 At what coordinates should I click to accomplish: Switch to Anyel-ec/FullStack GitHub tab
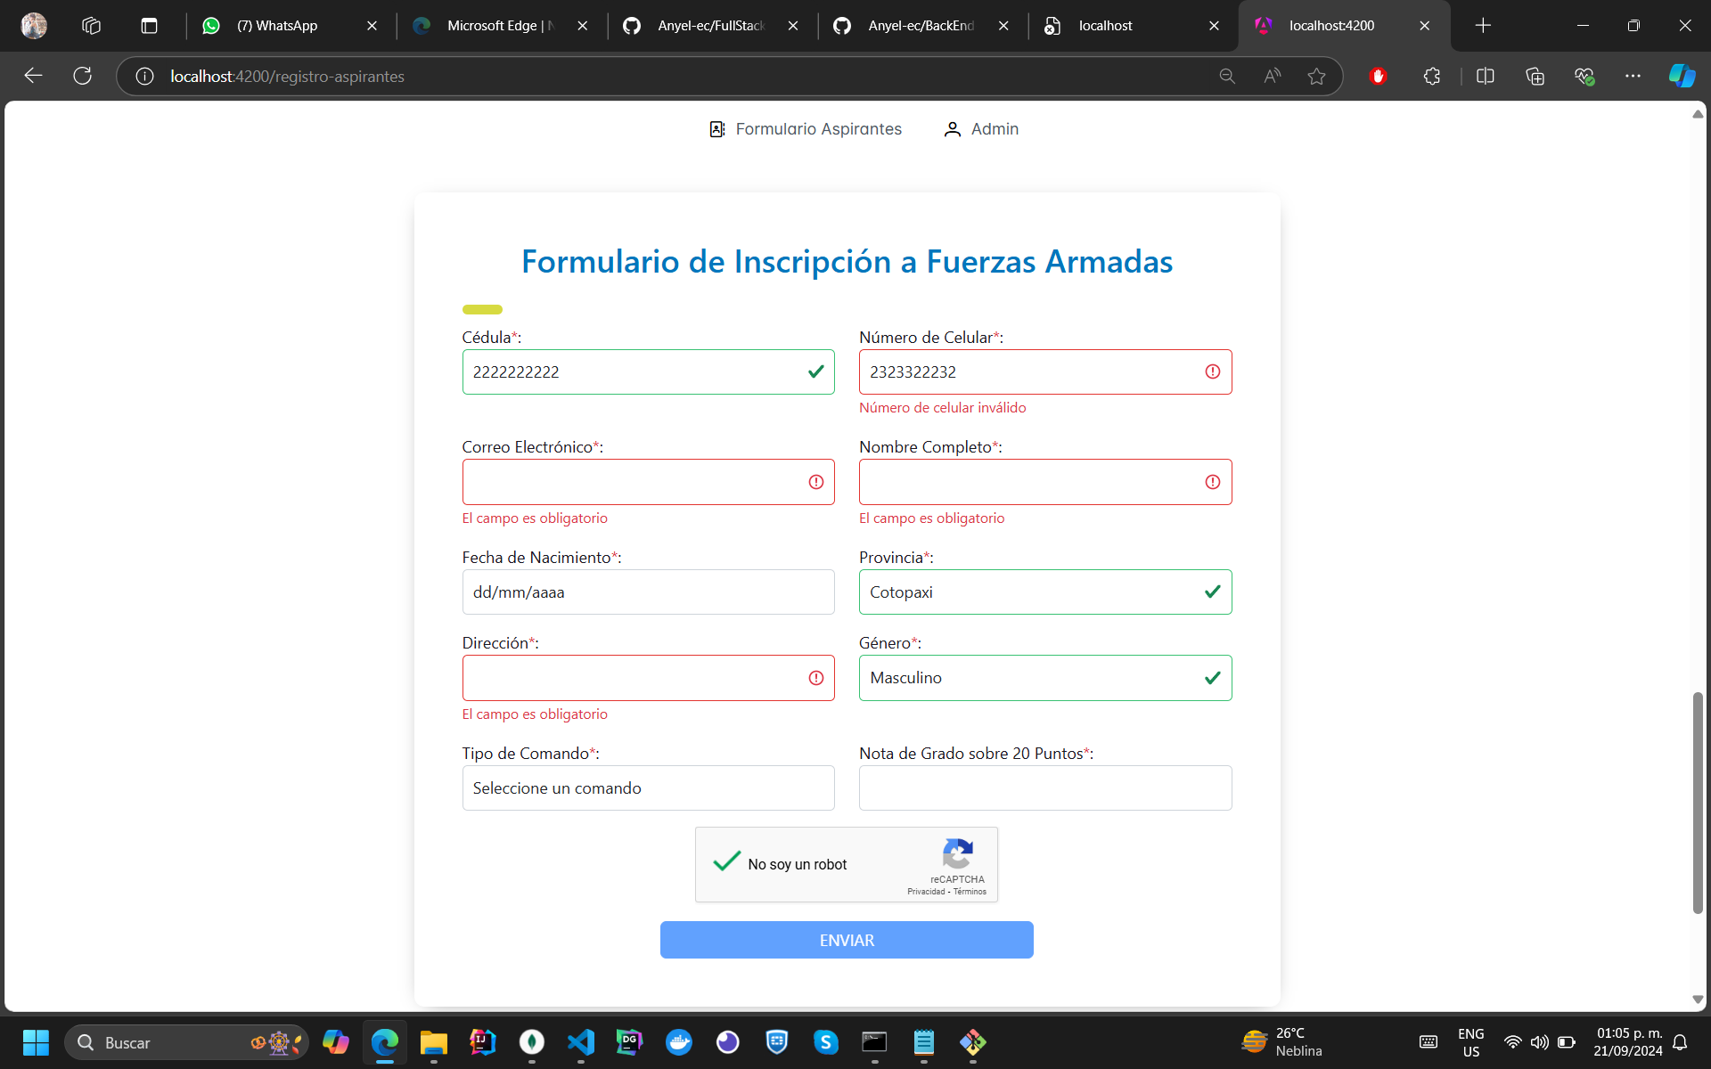pos(710,26)
